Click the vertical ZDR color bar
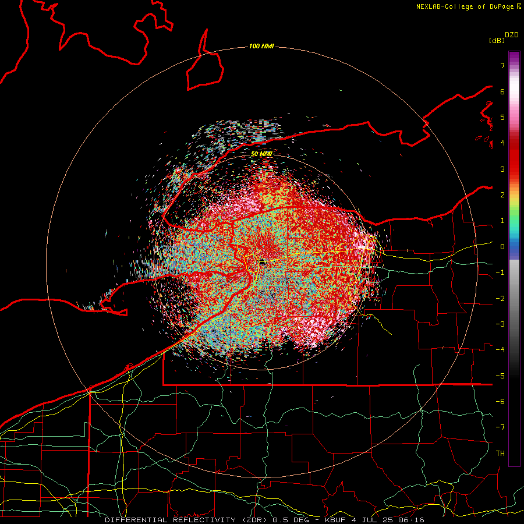524x524 pixels. click(514, 259)
